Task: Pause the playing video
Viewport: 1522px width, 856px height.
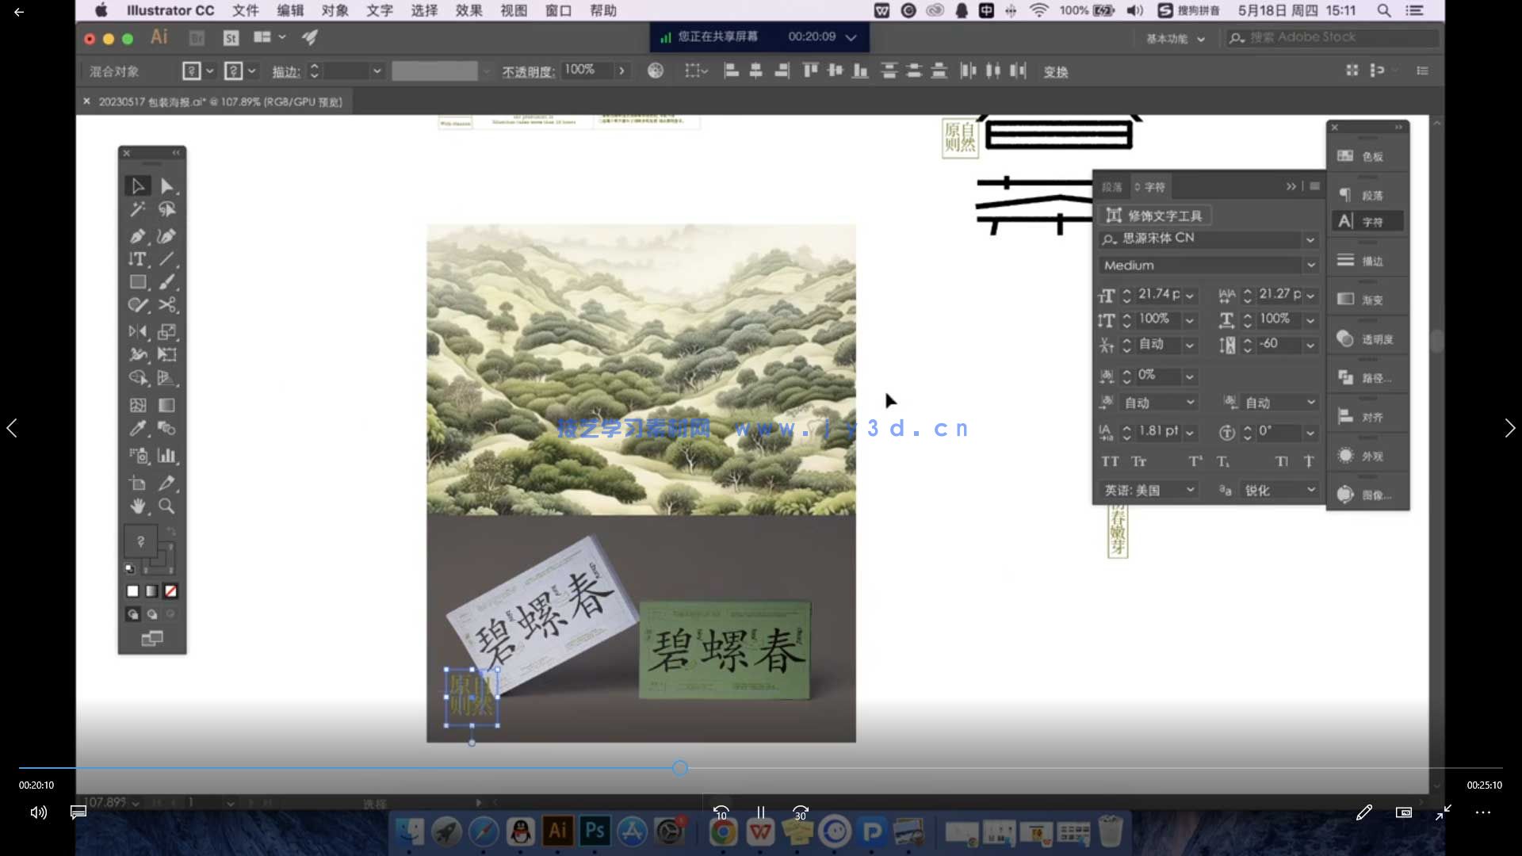Action: coord(760,812)
